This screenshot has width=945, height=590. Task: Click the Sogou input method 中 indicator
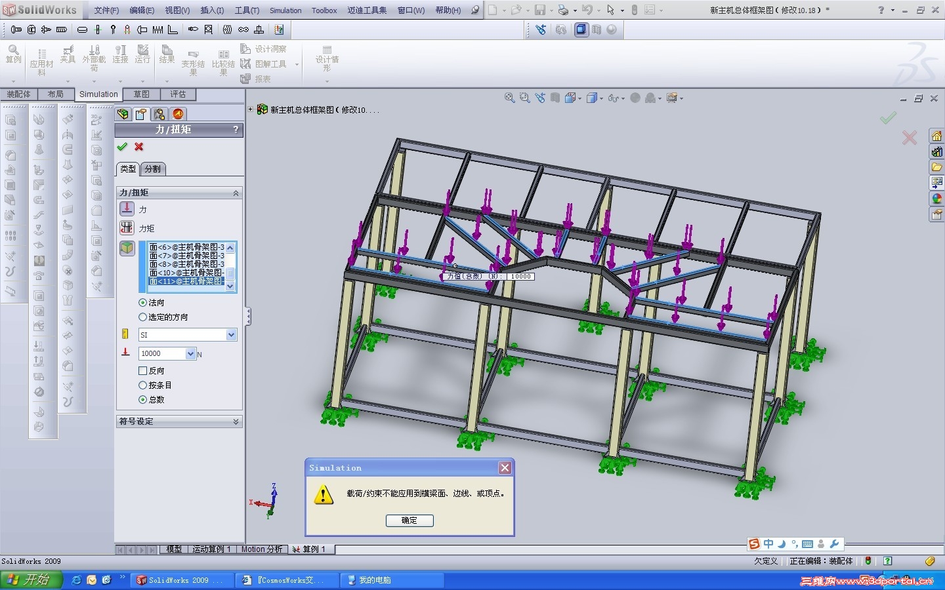pos(768,544)
